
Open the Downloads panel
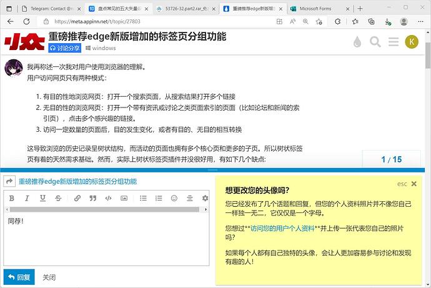point(387,22)
